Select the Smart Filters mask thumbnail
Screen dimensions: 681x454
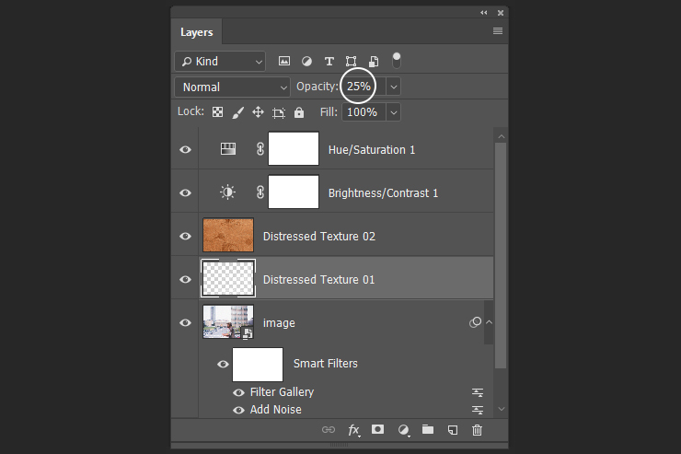click(x=258, y=364)
